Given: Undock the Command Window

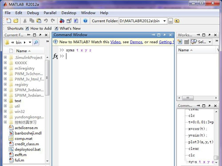Looking at the screenshot, I should tap(165, 35).
